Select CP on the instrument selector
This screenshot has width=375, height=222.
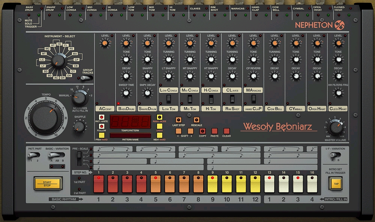click(76, 60)
